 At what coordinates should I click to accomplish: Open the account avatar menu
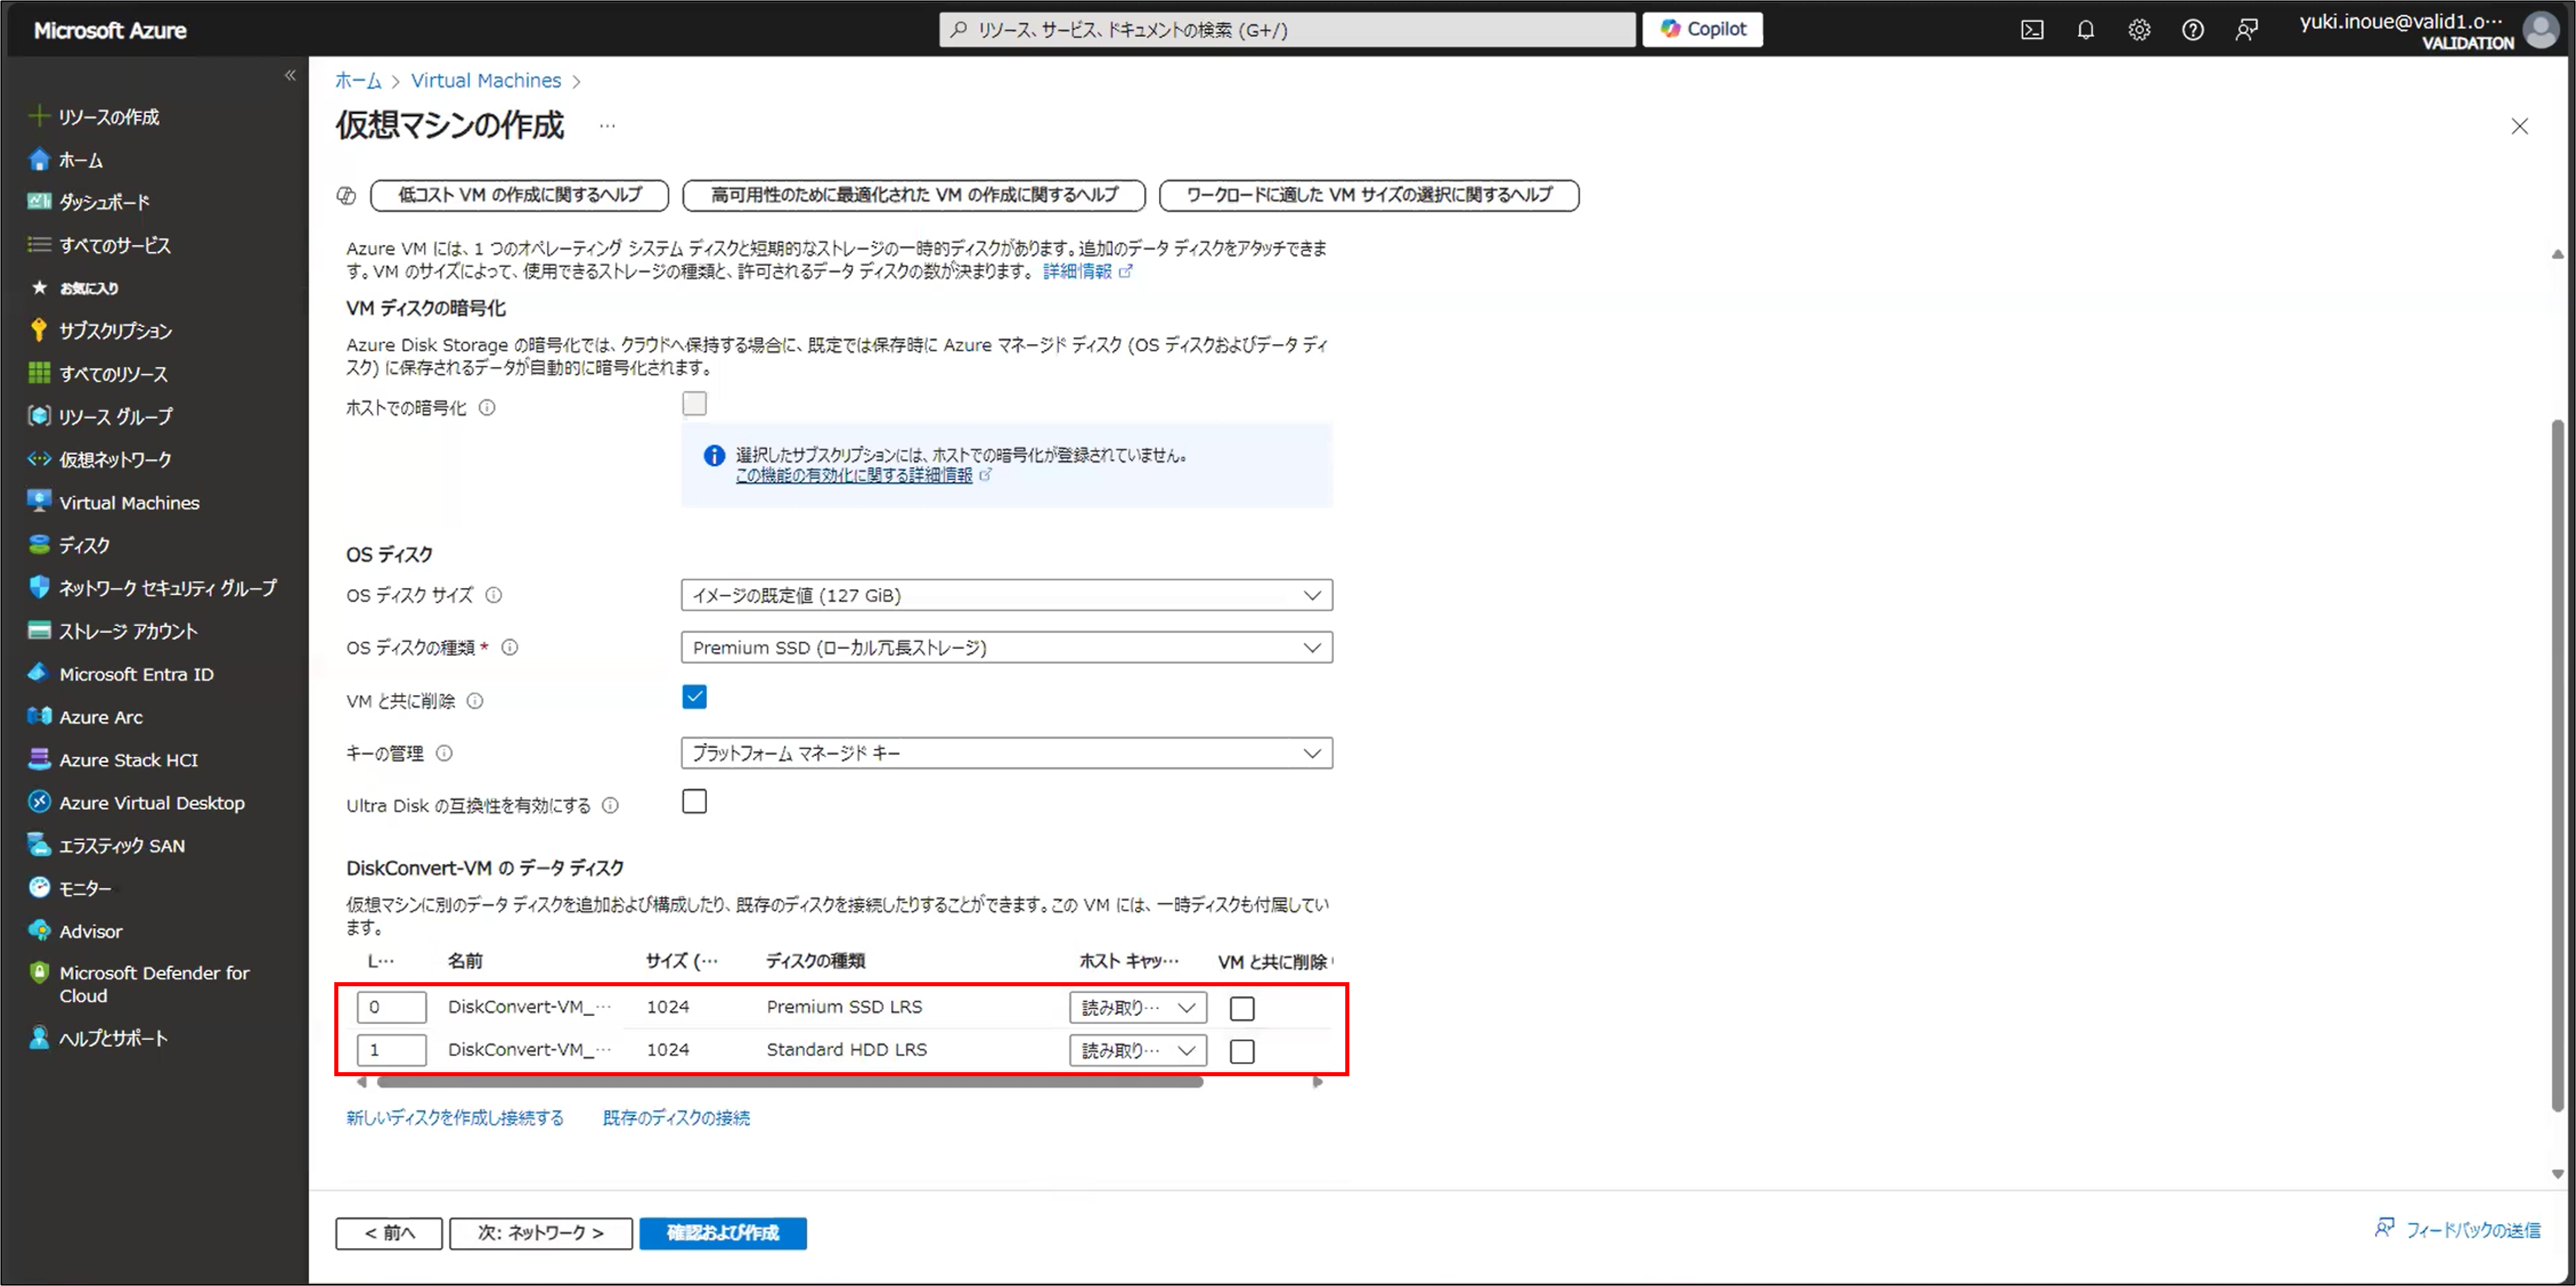[2541, 30]
